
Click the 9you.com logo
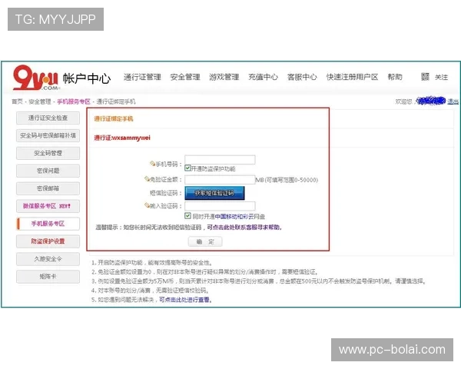[x=35, y=78]
